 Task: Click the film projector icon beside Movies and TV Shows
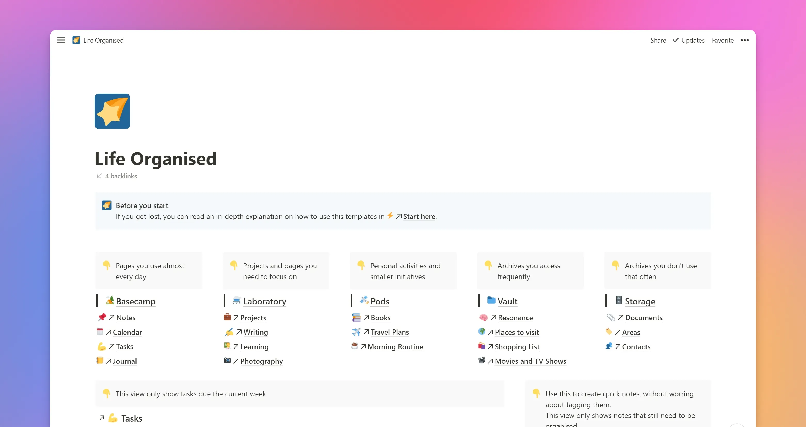[482, 360]
